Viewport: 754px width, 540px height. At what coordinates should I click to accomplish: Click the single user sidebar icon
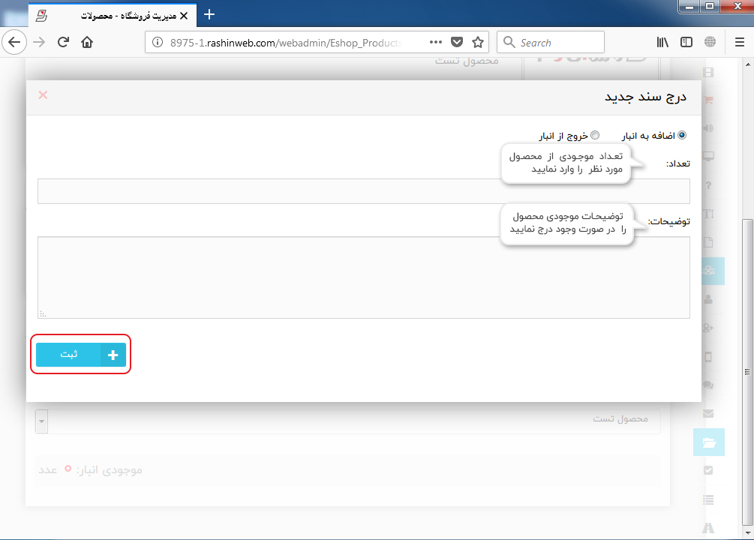coord(708,299)
